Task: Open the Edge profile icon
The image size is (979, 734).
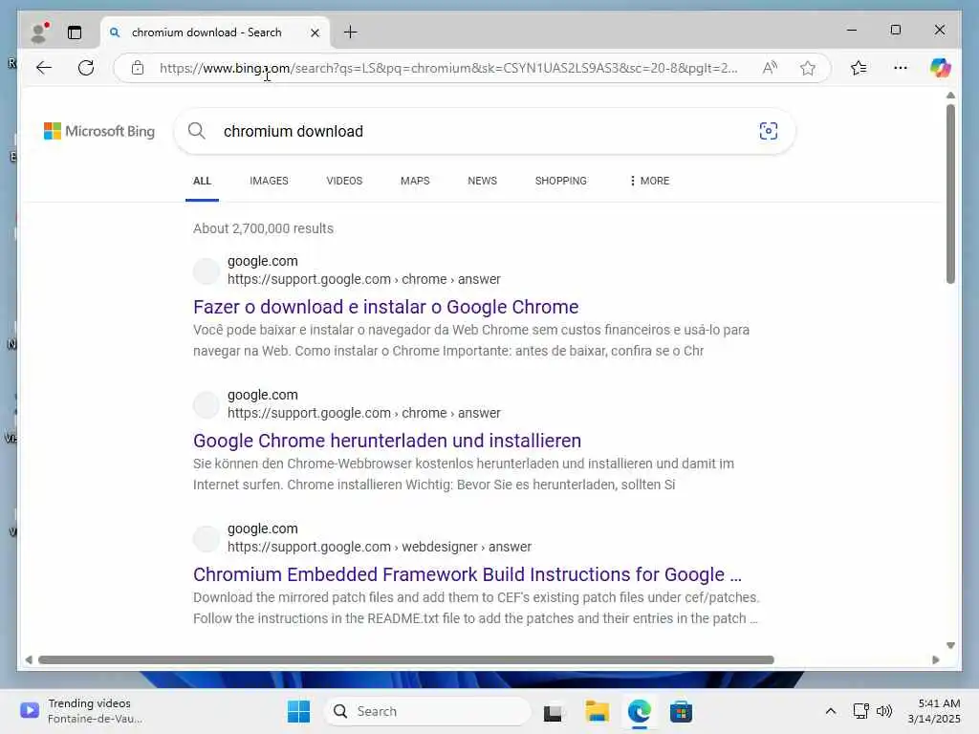Action: click(x=39, y=32)
